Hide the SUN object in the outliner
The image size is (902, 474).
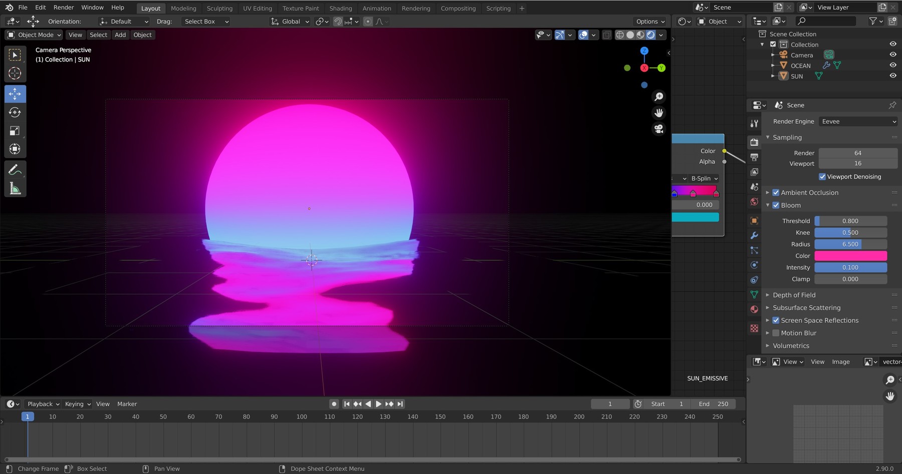tap(893, 76)
